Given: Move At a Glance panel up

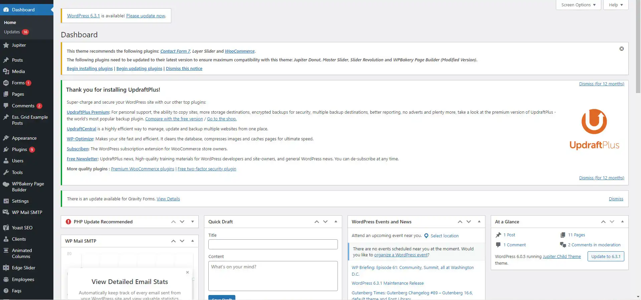Looking at the screenshot, I should (x=603, y=222).
